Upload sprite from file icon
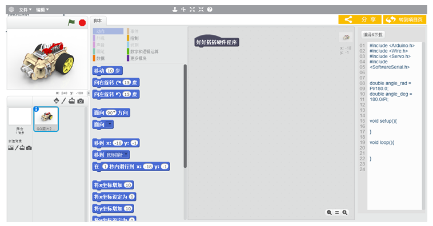433x226 pixels. tap(72, 101)
